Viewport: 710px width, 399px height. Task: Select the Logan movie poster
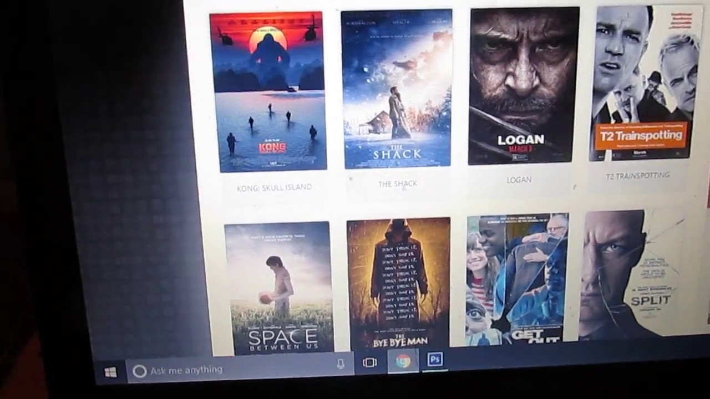pos(524,86)
